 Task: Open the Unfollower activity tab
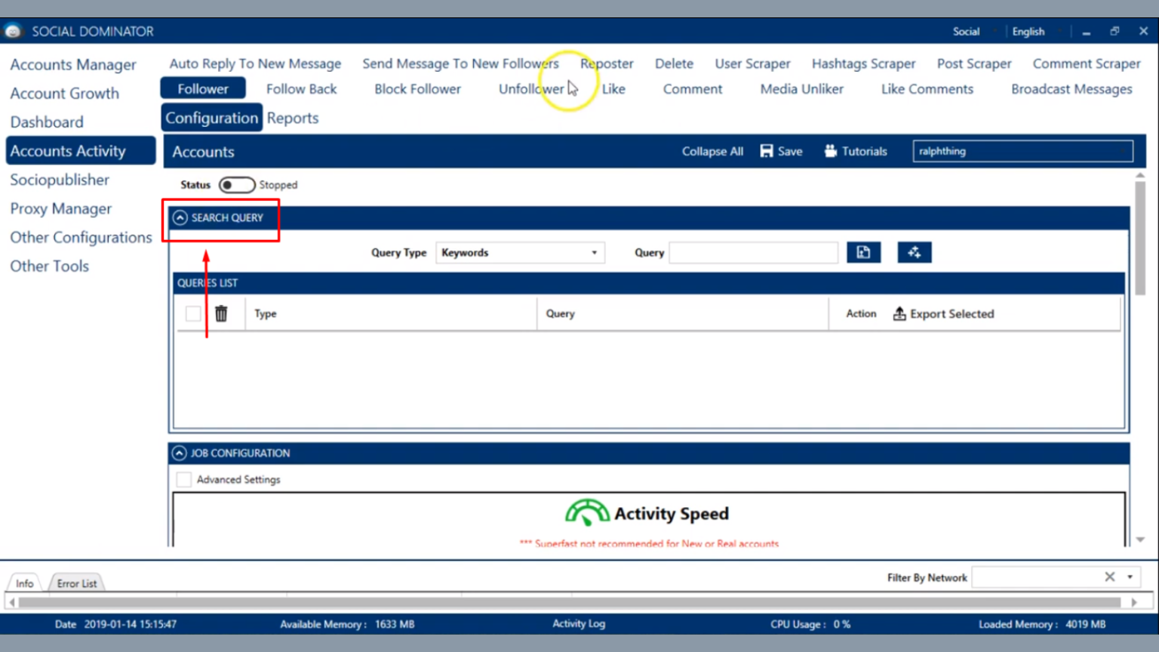tap(531, 89)
